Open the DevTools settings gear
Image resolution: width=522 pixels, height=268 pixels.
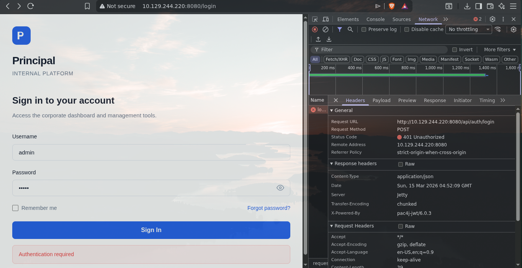(493, 19)
